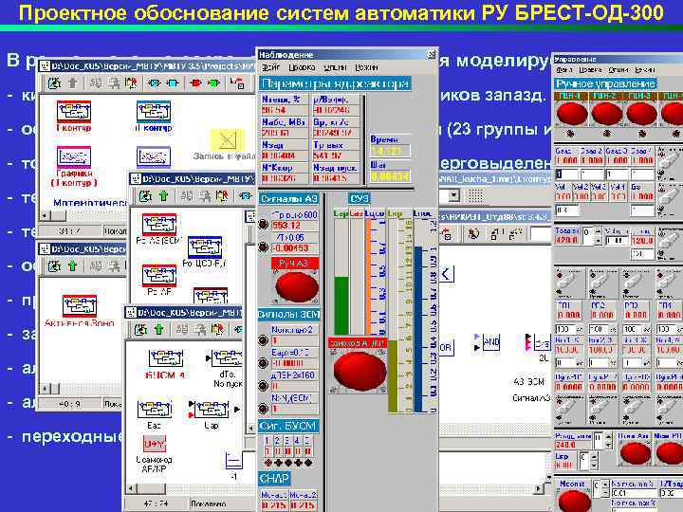Click the orange level bar in СУЗ panel
The image size is (683, 512).
368,278
